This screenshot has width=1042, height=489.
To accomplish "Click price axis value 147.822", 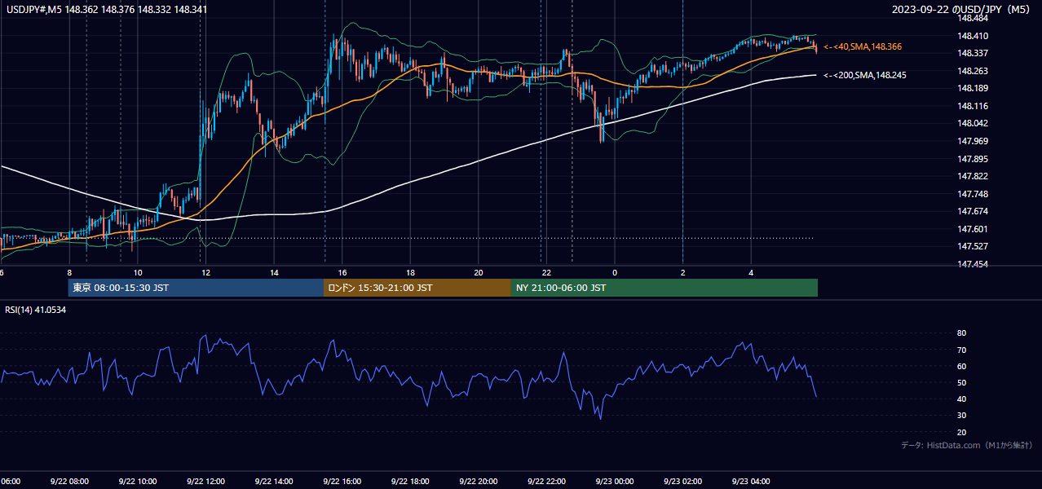I will tap(974, 176).
